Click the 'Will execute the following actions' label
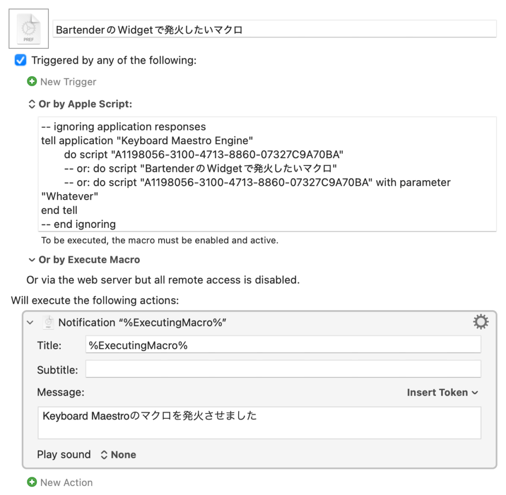506x495 pixels. [x=94, y=300]
